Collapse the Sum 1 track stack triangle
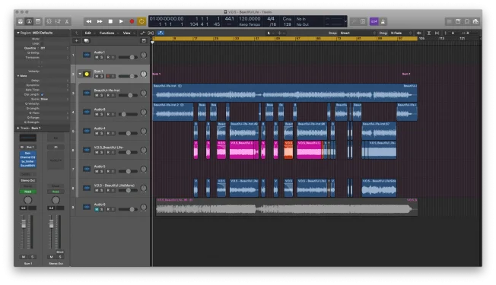Viewport: 496px width, 285px height. pyautogui.click(x=80, y=74)
